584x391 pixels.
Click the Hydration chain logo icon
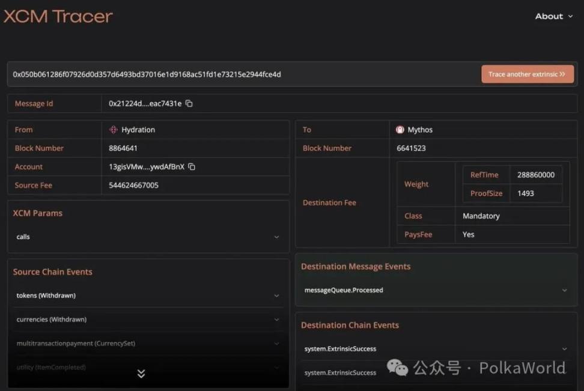[113, 130]
